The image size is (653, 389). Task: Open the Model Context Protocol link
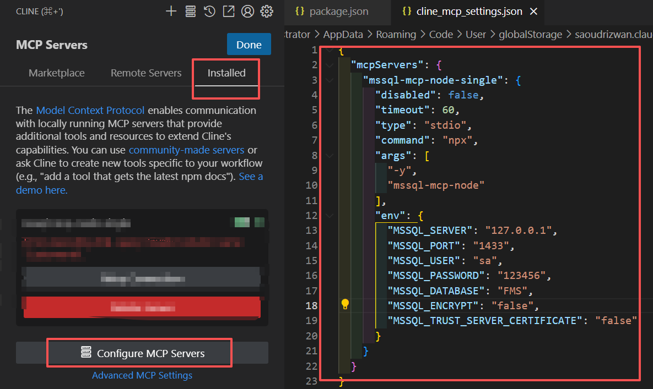coord(90,111)
